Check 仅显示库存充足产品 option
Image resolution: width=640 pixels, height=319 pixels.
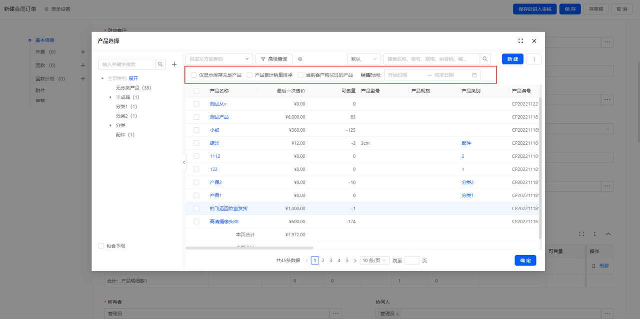pos(193,75)
